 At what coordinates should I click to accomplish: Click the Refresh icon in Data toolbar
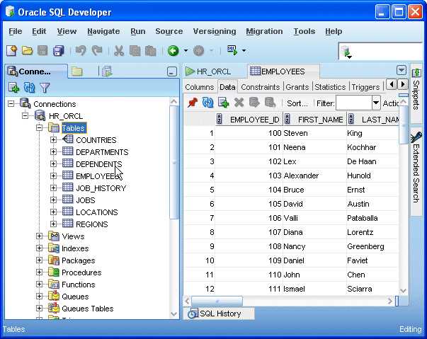[207, 103]
